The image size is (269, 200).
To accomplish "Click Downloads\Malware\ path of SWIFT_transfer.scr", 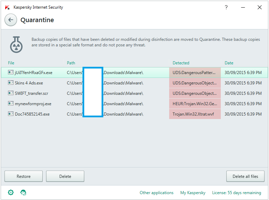I will (x=123, y=93).
